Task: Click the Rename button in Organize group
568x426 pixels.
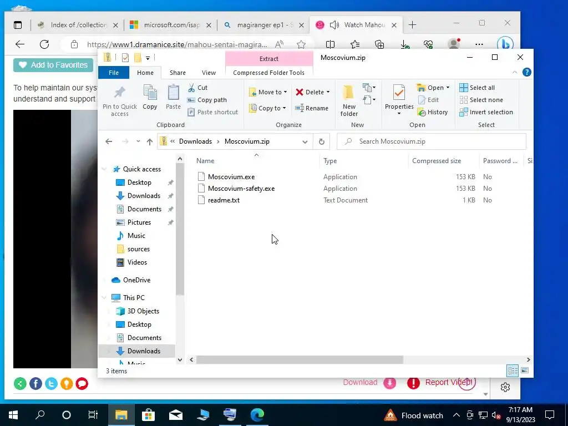Action: [x=312, y=108]
